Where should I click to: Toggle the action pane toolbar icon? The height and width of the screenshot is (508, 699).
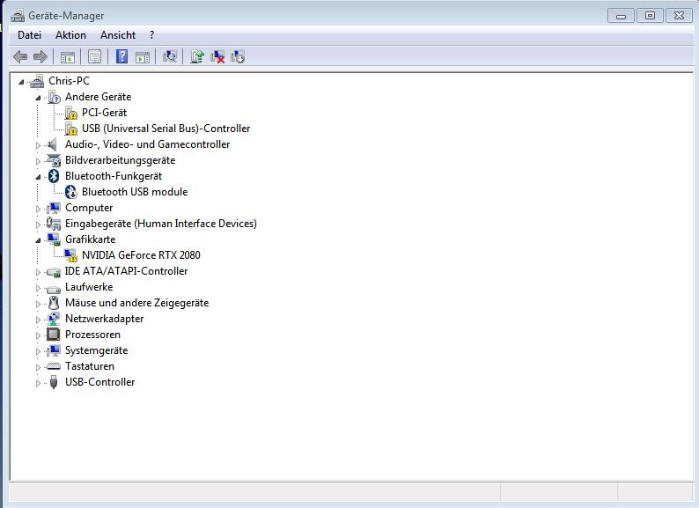tap(143, 57)
